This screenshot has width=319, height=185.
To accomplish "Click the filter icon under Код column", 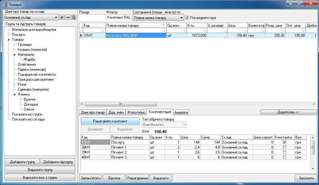I will click(103, 31).
